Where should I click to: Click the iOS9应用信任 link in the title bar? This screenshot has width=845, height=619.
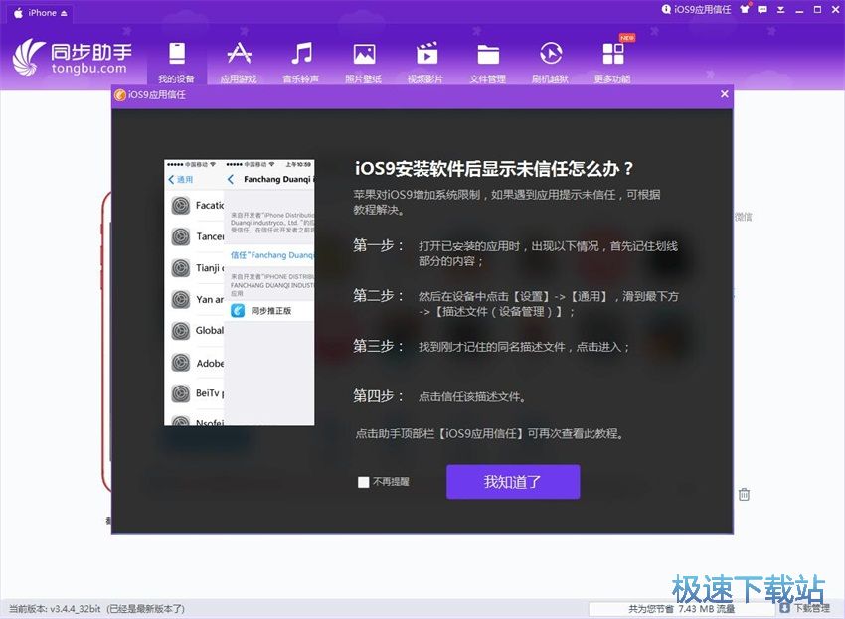[696, 9]
